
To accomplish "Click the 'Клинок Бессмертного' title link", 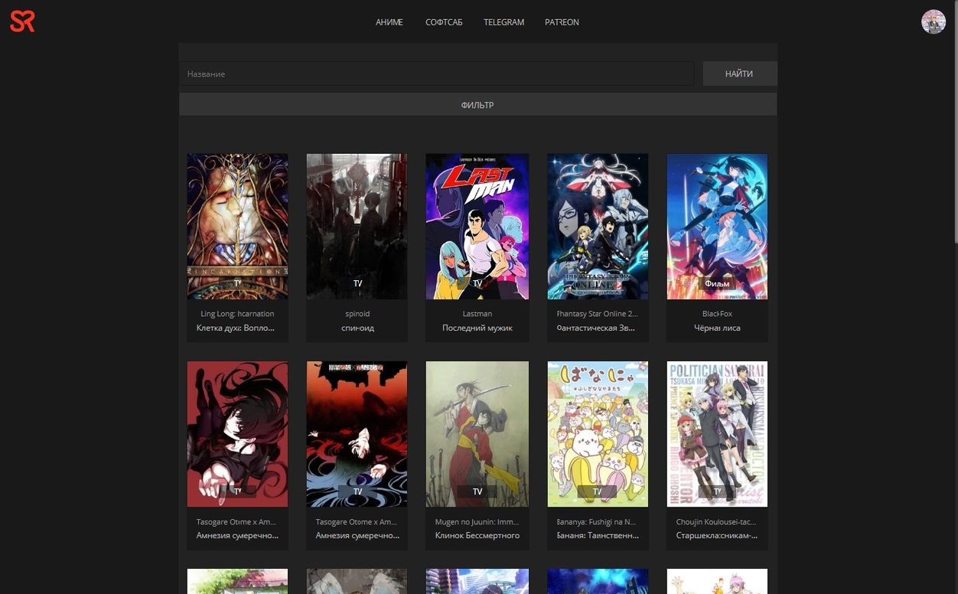I will pyautogui.click(x=477, y=535).
